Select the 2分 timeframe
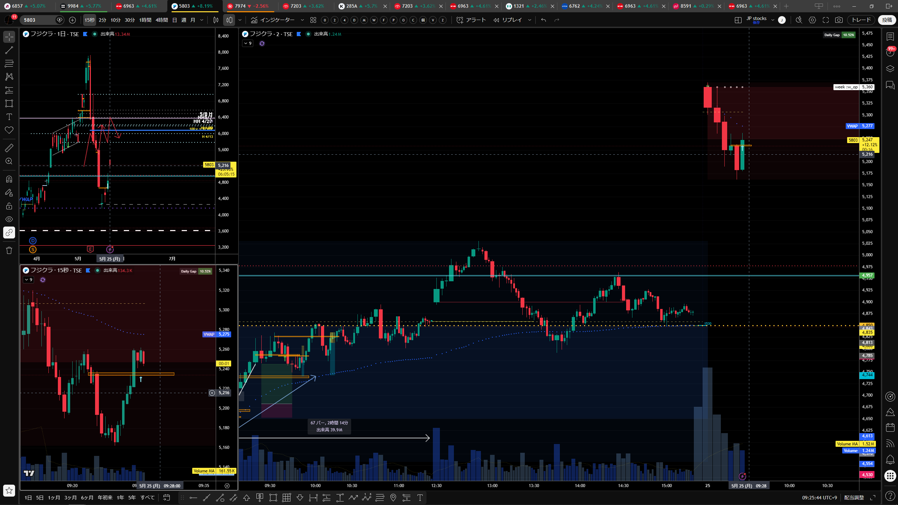Screen dimensions: 898x505 pos(102,20)
